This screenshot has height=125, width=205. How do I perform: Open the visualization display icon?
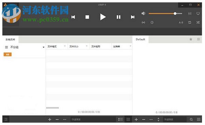198,13
